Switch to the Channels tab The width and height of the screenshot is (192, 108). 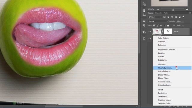pos(158,13)
